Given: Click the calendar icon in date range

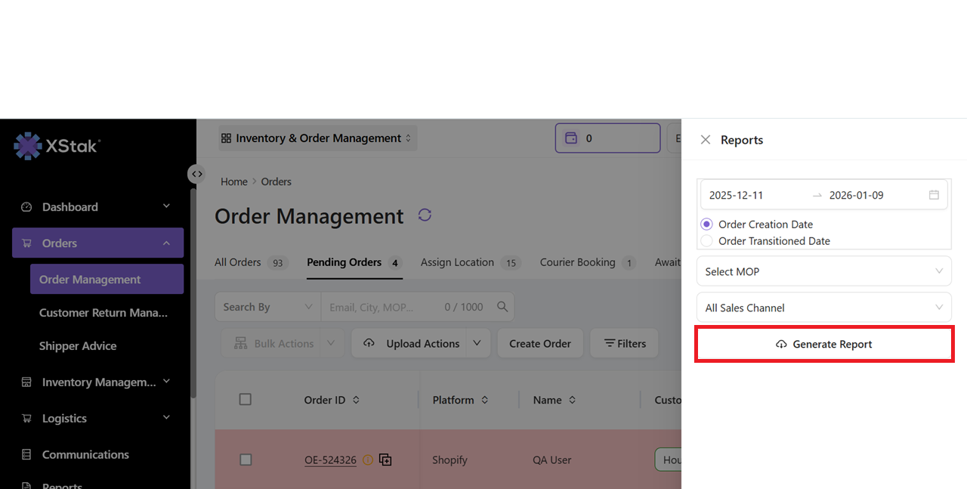Looking at the screenshot, I should pos(934,195).
